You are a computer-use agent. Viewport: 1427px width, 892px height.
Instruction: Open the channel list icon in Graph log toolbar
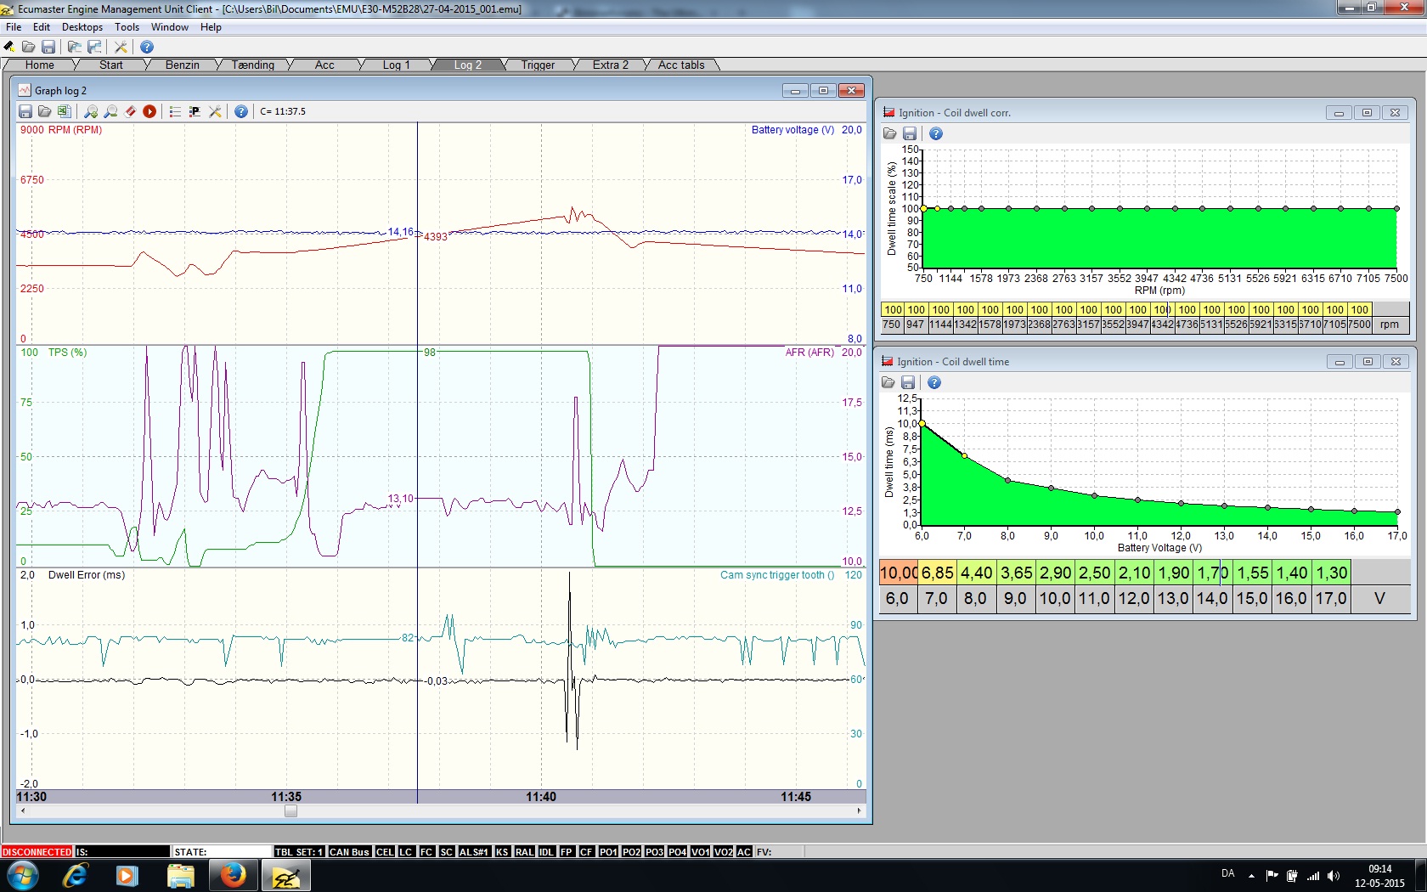coord(175,111)
